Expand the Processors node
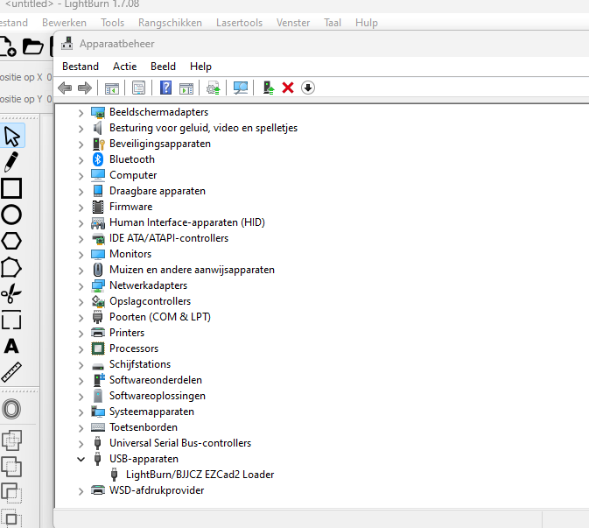This screenshot has height=528, width=589. click(x=81, y=348)
